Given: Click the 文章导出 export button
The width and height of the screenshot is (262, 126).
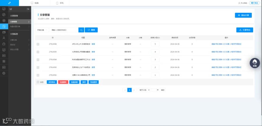Looking at the screenshot, I should (x=245, y=30).
